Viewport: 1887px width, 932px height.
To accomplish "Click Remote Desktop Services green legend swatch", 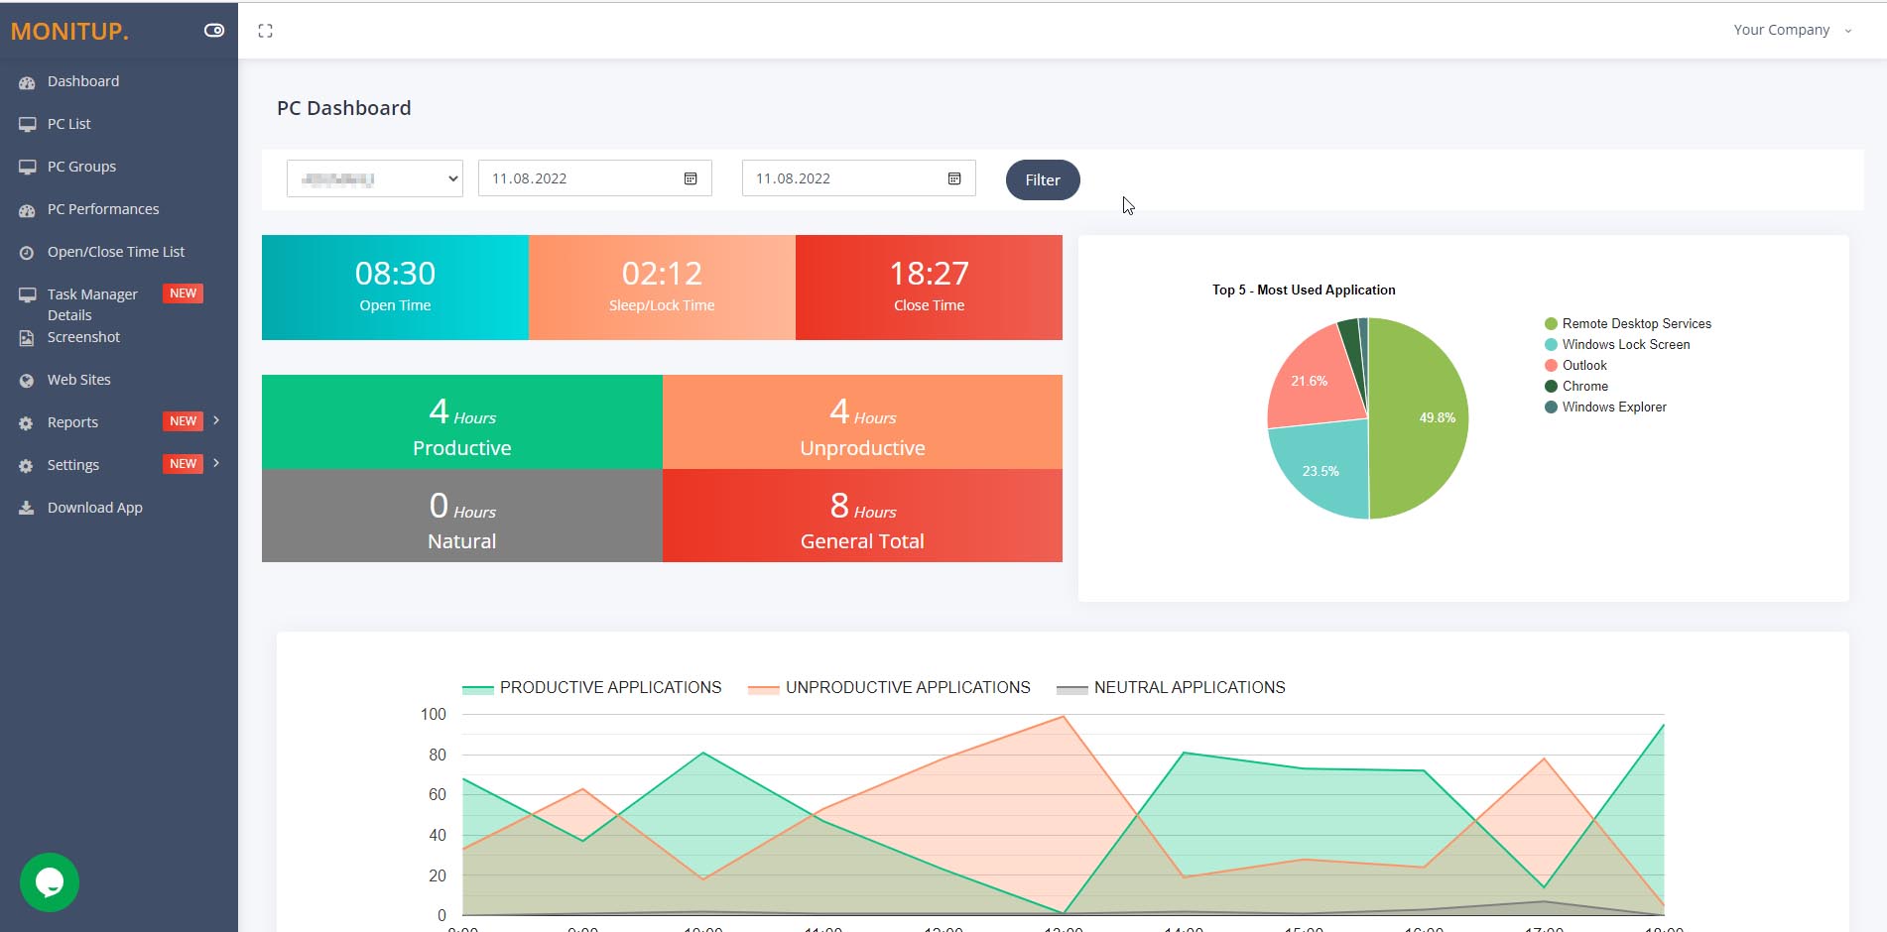I will point(1551,324).
